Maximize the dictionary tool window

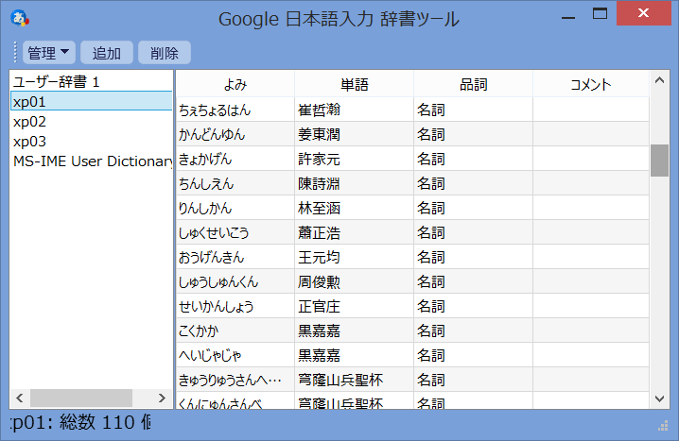pyautogui.click(x=600, y=14)
